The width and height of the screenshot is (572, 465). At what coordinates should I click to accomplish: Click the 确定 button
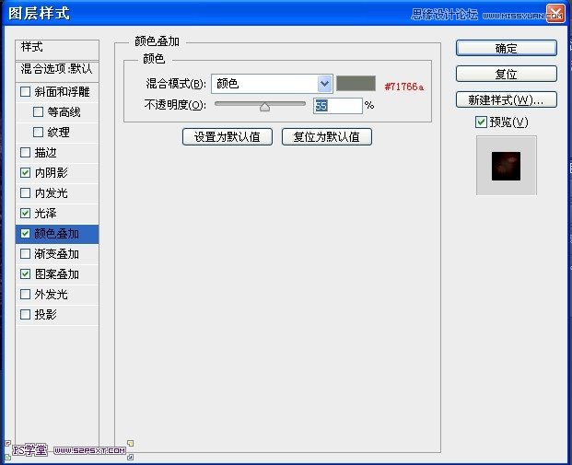point(507,48)
